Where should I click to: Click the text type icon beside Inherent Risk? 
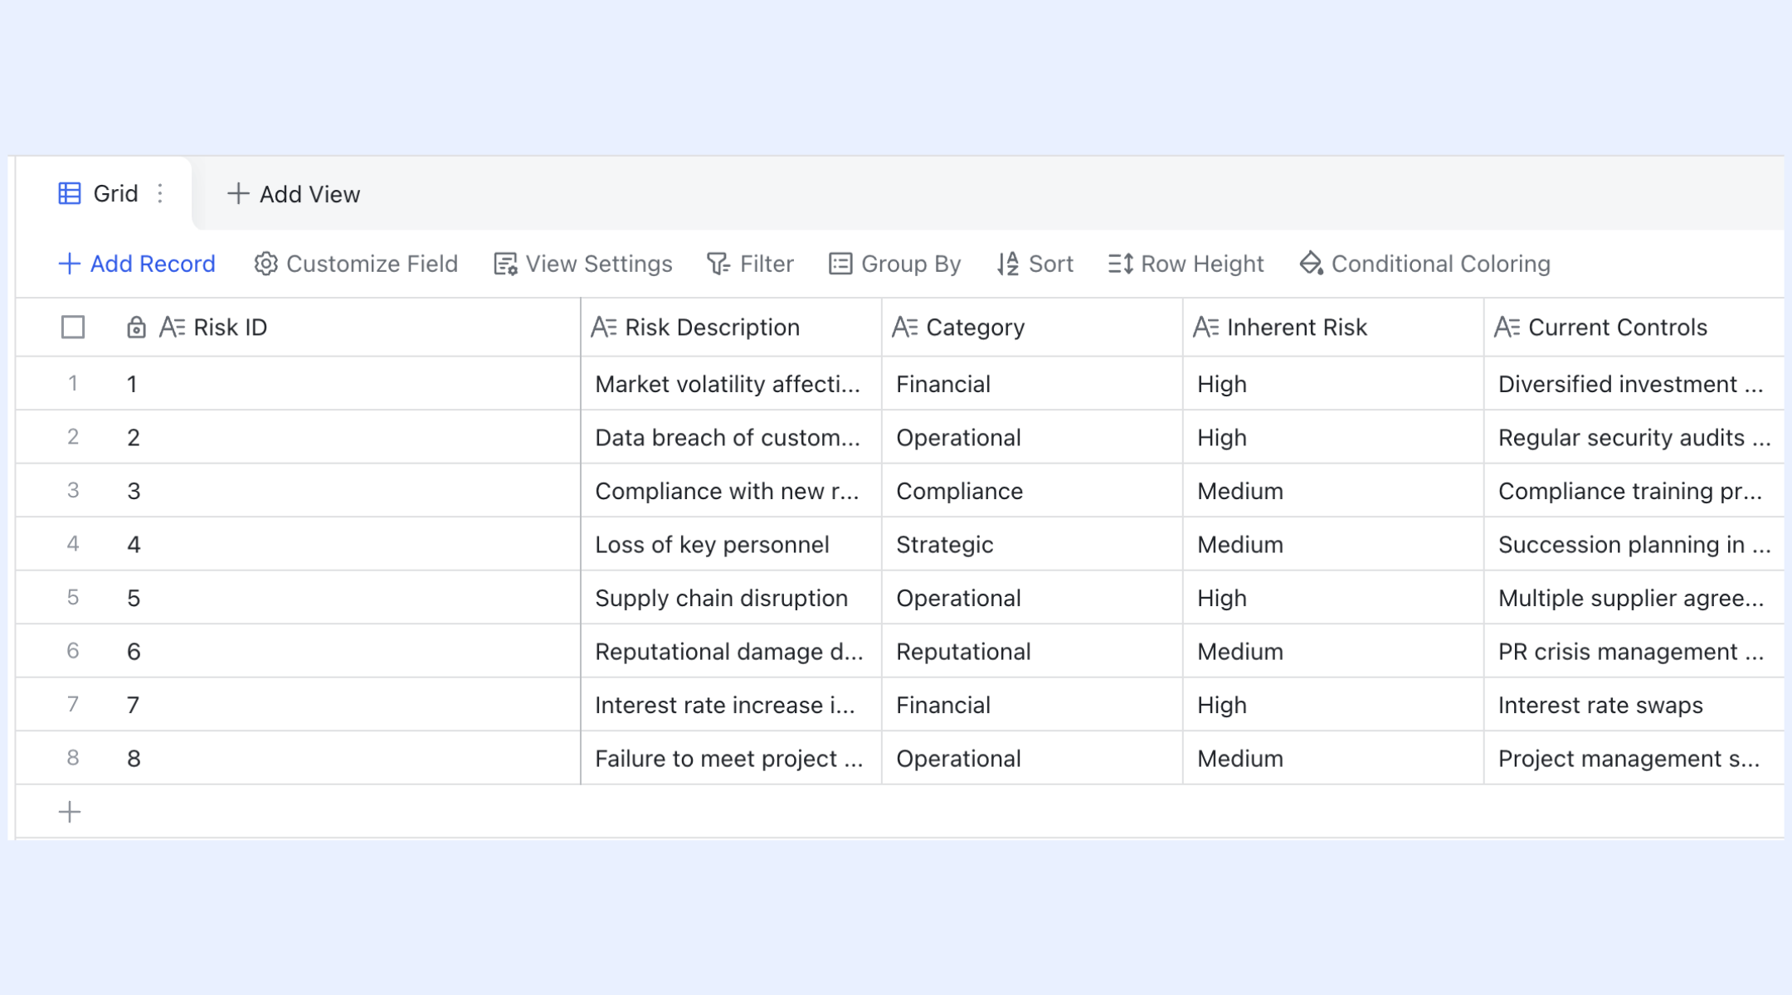click(1206, 328)
